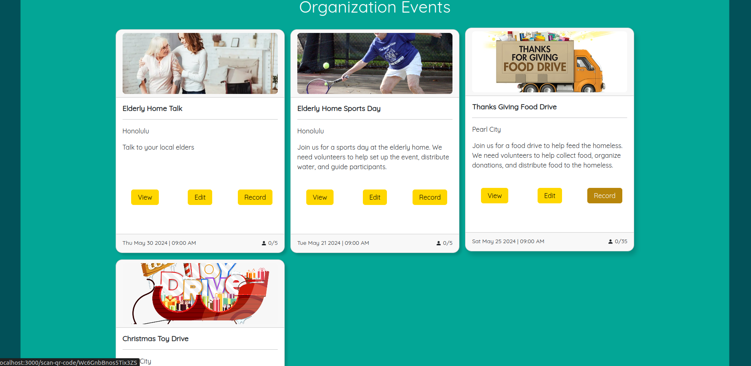This screenshot has width=751, height=366.
Task: Click View on Elderly Home Talk card
Action: [145, 197]
